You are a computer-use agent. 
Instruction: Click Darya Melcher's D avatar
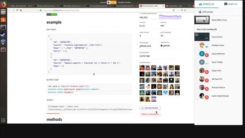tap(202, 54)
